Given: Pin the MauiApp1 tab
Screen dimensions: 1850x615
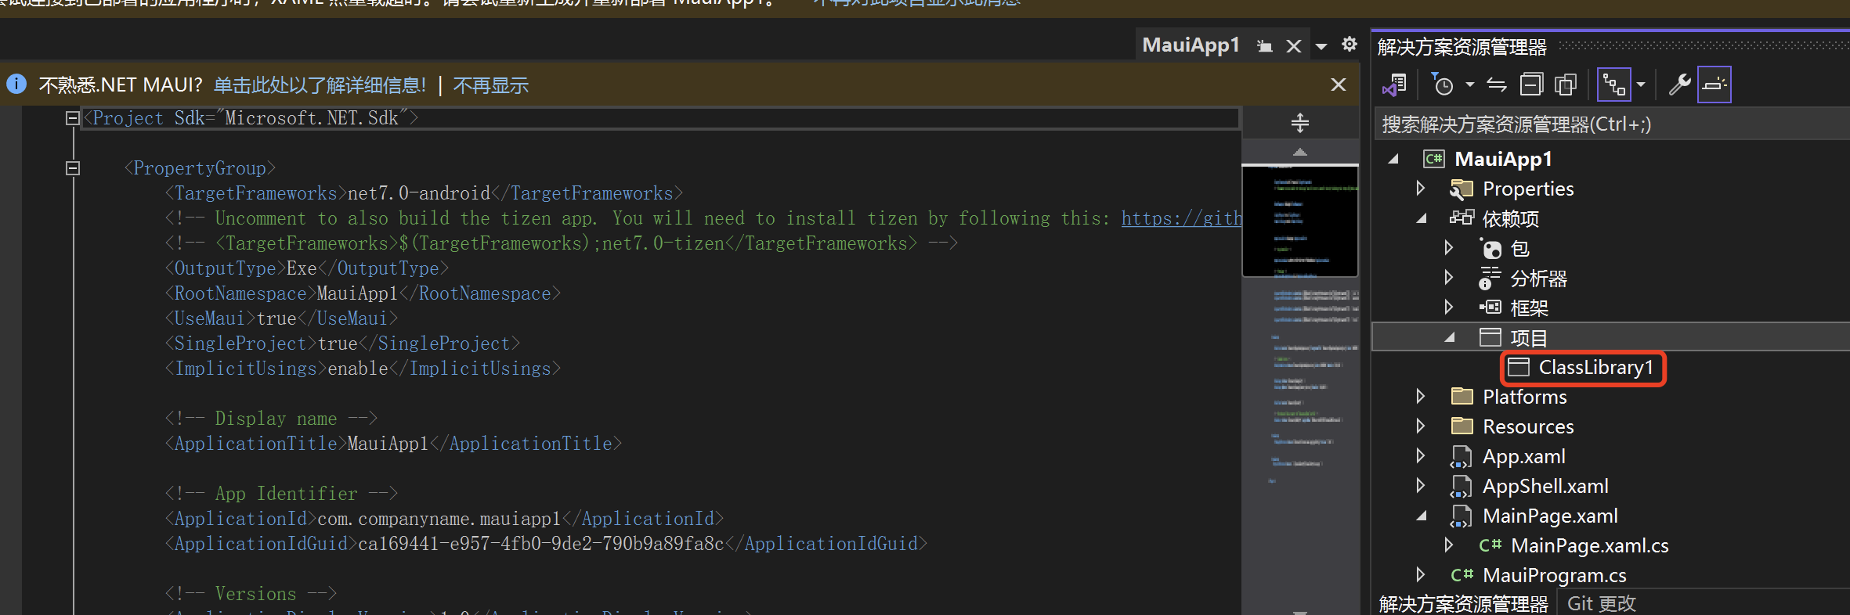Looking at the screenshot, I should [x=1264, y=46].
